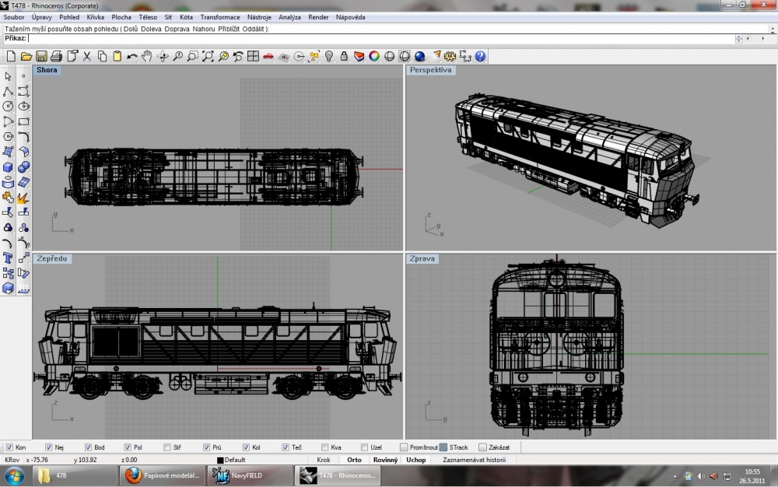Enable the Uzel osnap checkbox
The image size is (778, 487).
point(365,447)
